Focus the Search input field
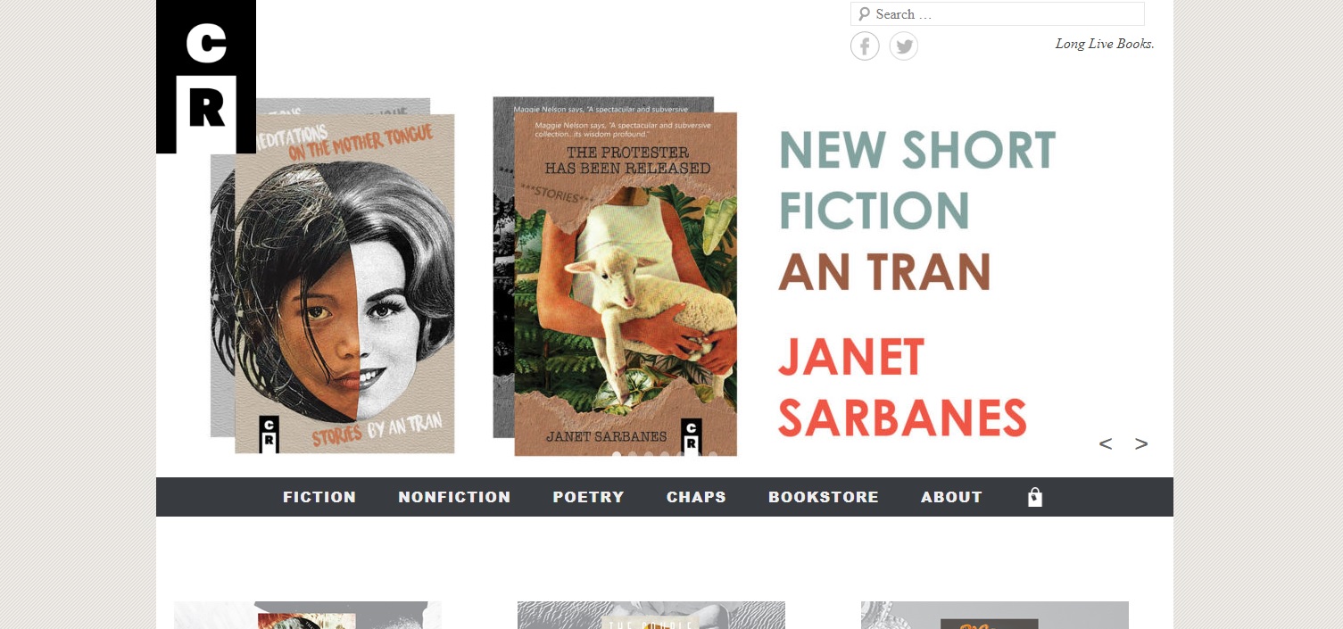The image size is (1343, 629). pos(997,14)
